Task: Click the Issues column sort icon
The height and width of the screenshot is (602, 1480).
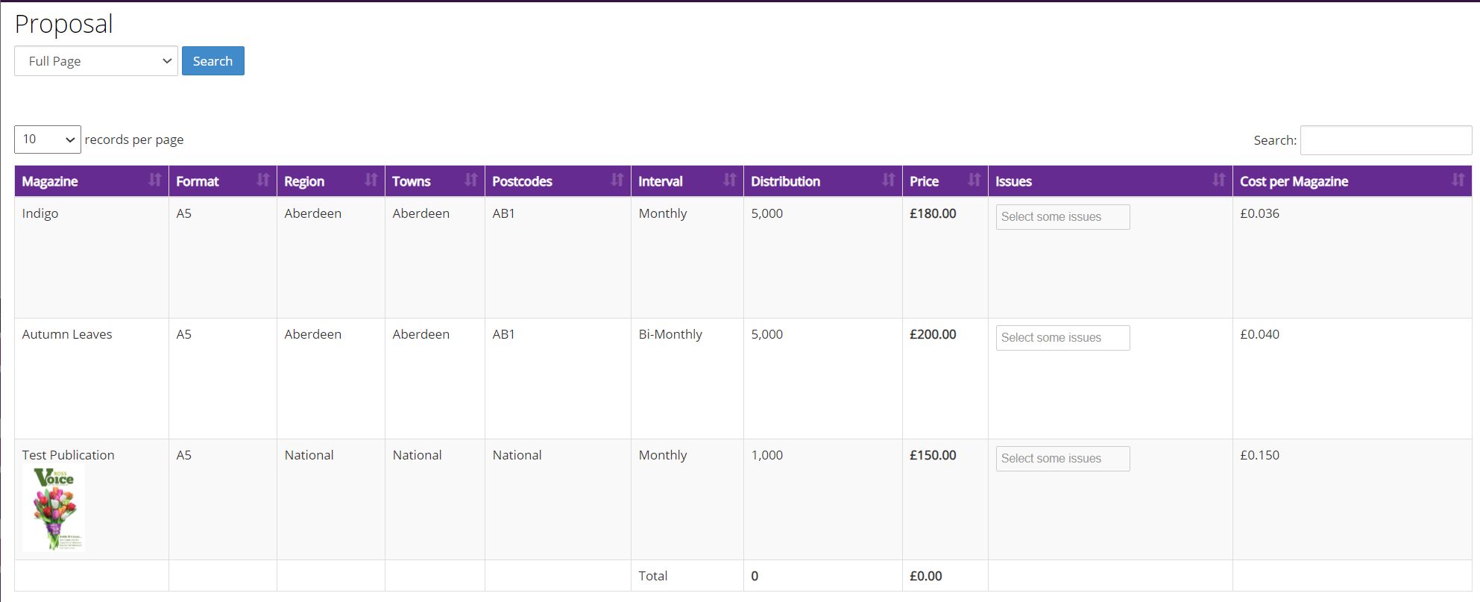Action: (1218, 180)
